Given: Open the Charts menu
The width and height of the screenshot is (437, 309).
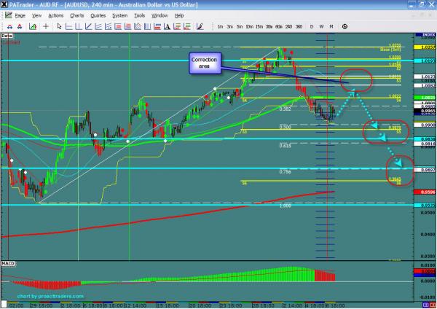Looking at the screenshot, I should pos(76,15).
